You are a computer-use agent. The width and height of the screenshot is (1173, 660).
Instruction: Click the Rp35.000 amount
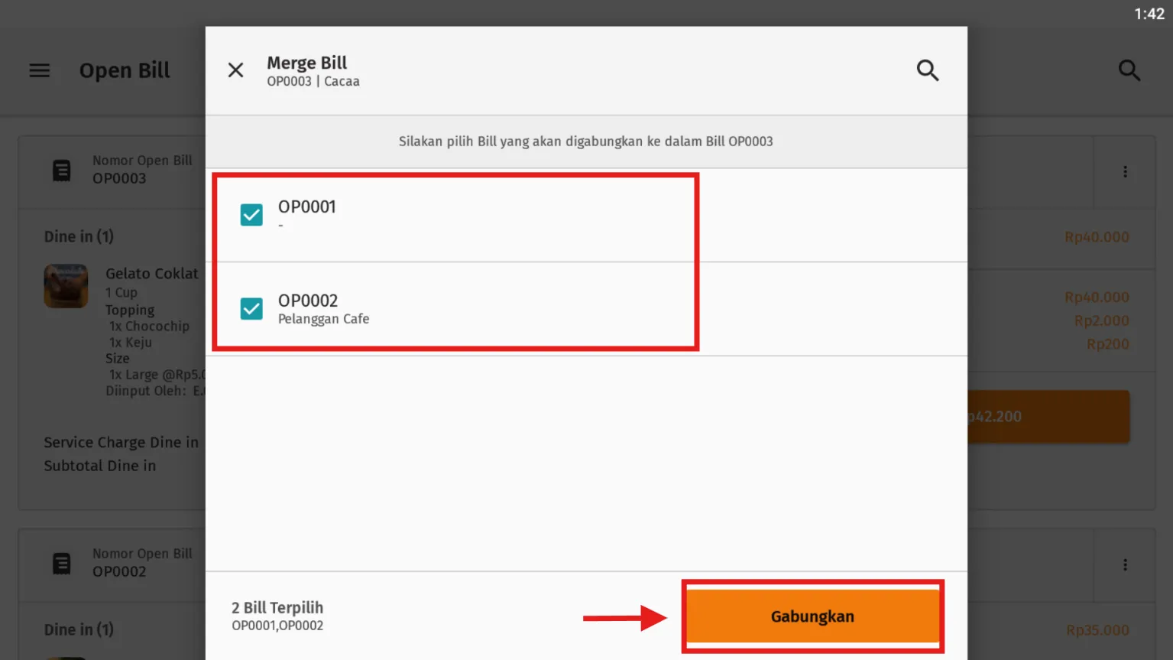click(x=1097, y=630)
